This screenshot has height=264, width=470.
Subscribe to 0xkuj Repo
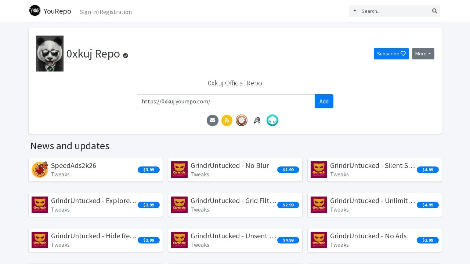391,54
